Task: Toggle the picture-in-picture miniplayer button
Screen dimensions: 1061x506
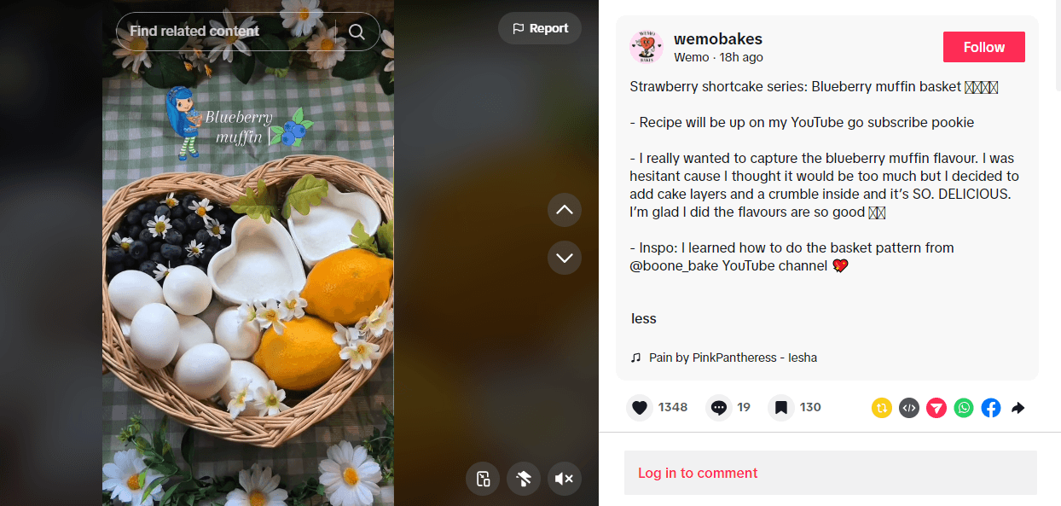Action: pos(483,479)
